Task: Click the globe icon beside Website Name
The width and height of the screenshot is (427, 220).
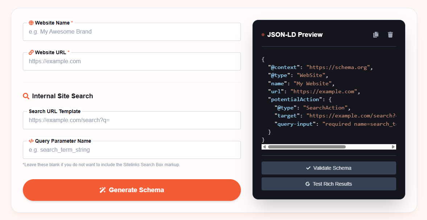Action: pos(32,22)
